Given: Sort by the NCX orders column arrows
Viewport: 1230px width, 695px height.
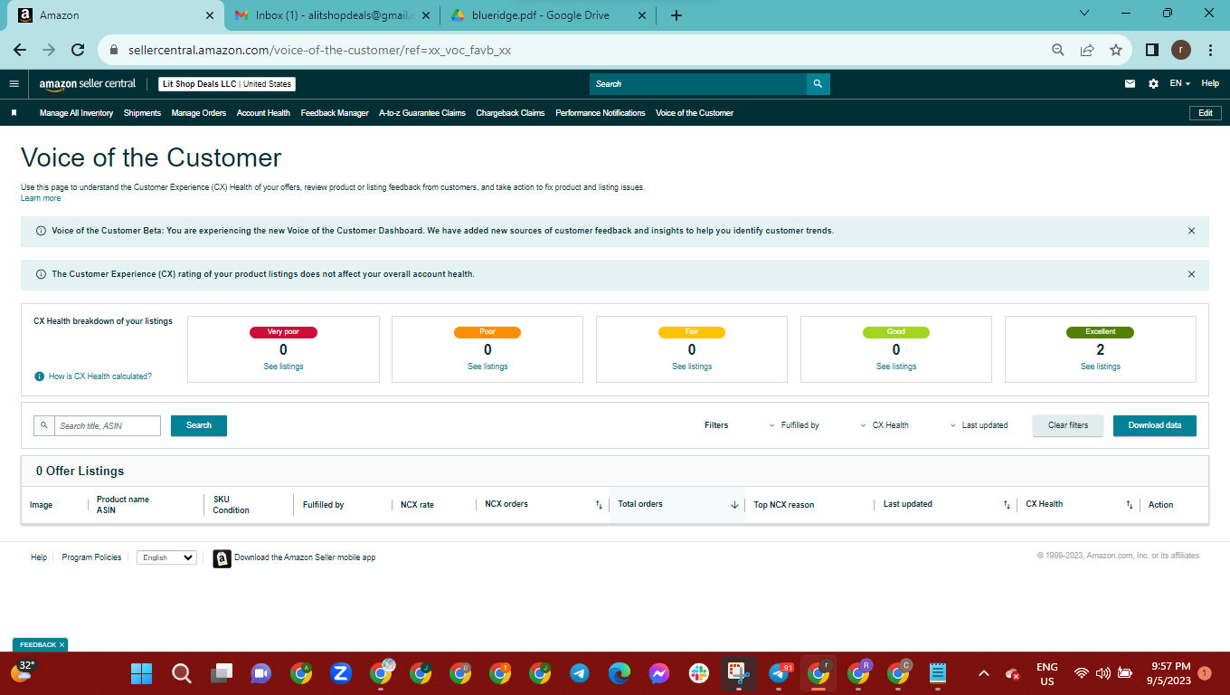Looking at the screenshot, I should click(599, 505).
